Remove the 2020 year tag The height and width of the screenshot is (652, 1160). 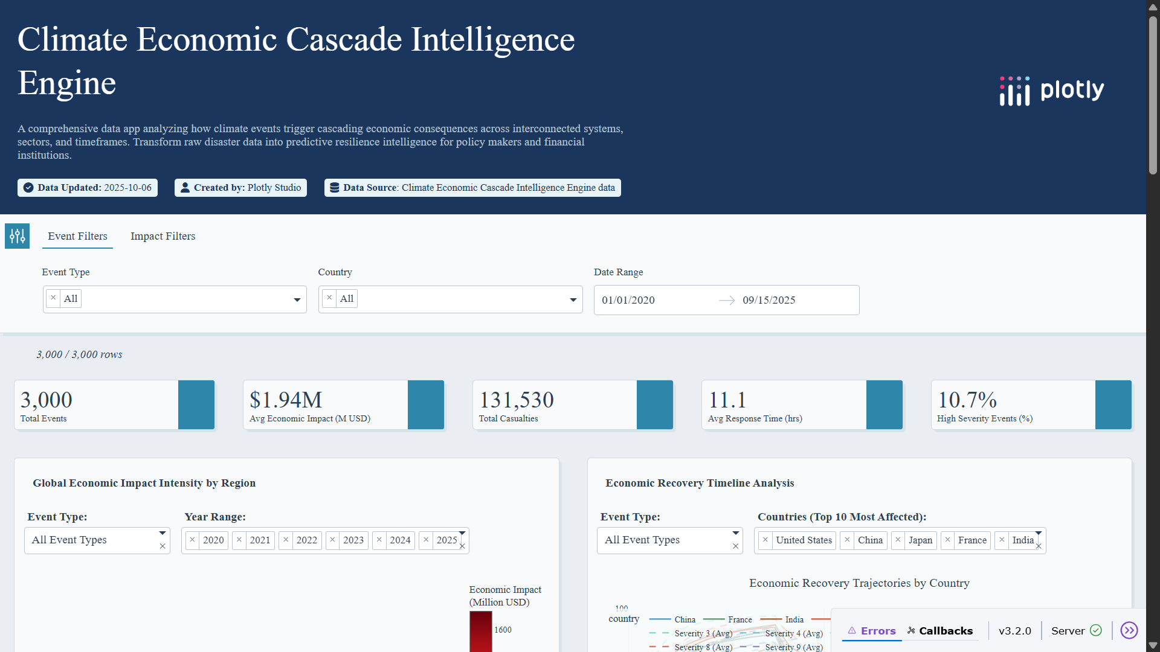point(193,540)
